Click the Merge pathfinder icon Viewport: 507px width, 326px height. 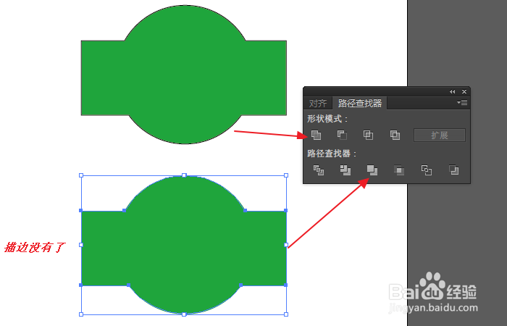tap(372, 170)
